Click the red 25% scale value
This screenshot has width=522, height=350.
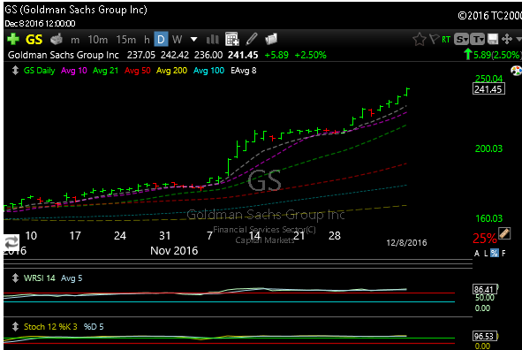point(484,238)
